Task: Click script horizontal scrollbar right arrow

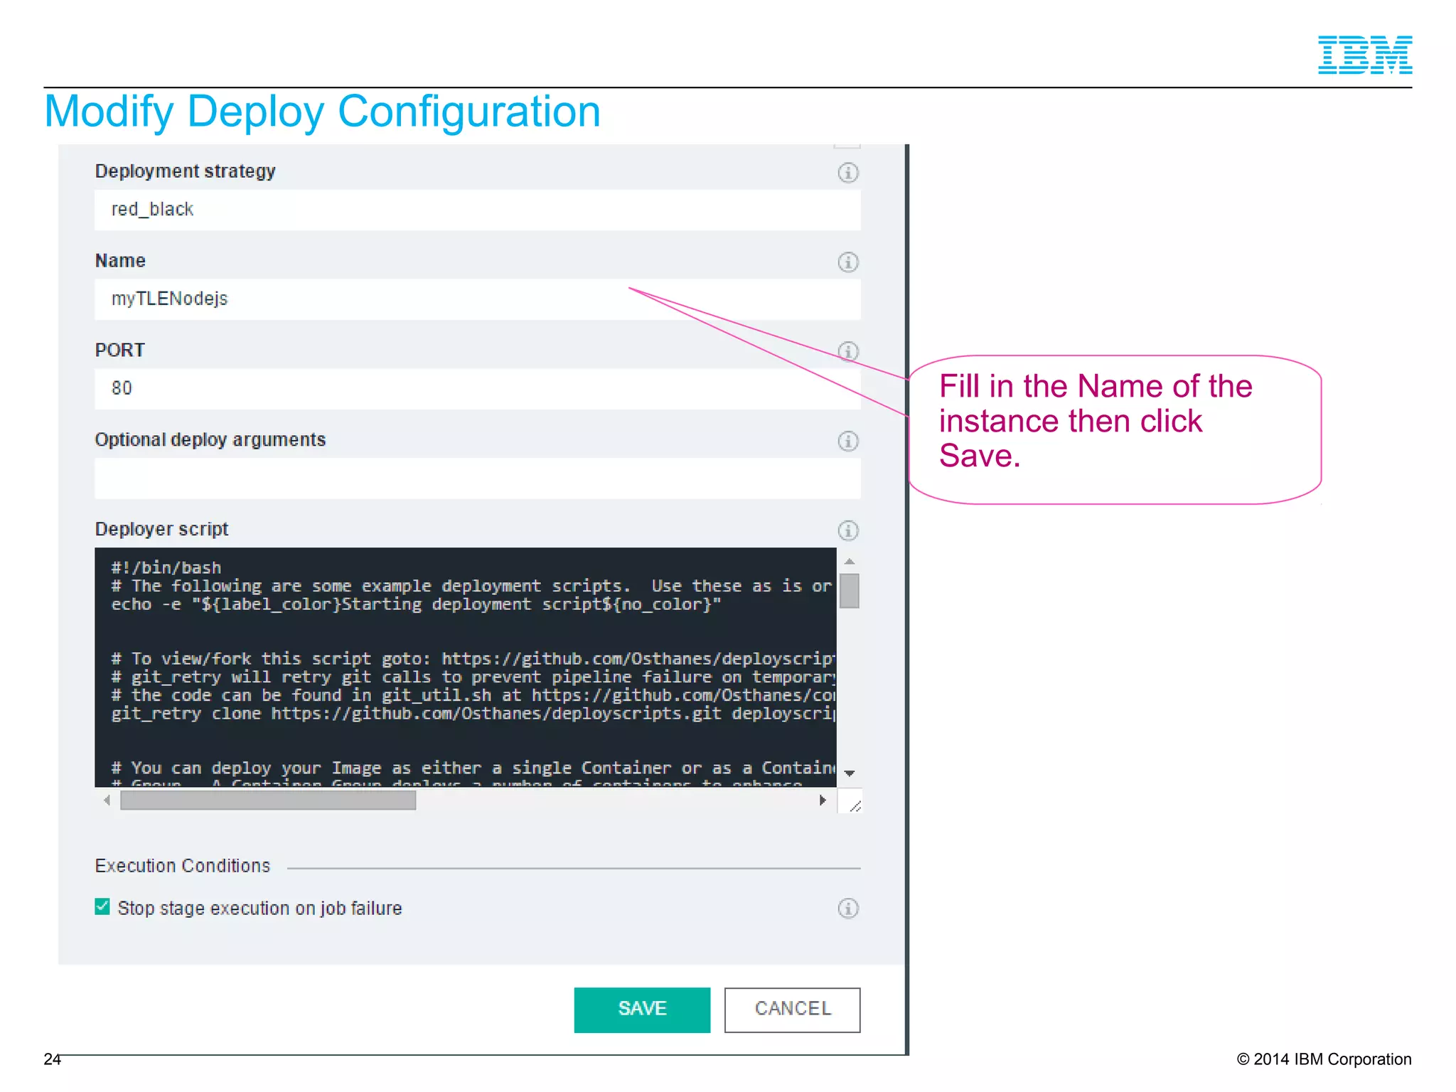Action: click(x=823, y=801)
